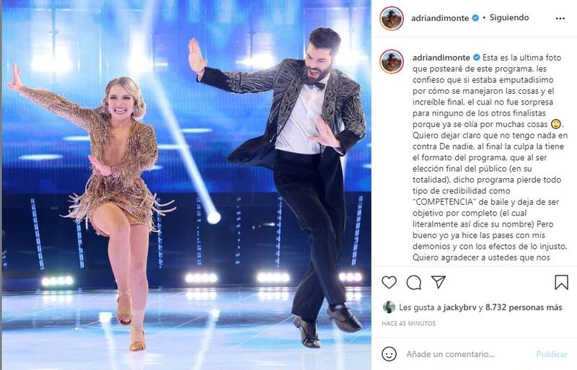Share the post with paper plane icon
Screen dimensions: 577x370
coord(439,282)
